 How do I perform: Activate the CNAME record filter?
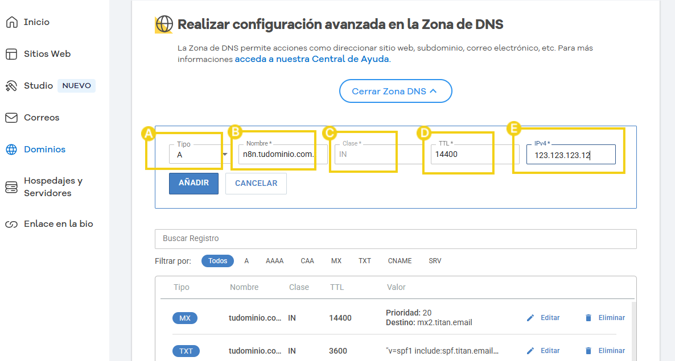pos(400,260)
